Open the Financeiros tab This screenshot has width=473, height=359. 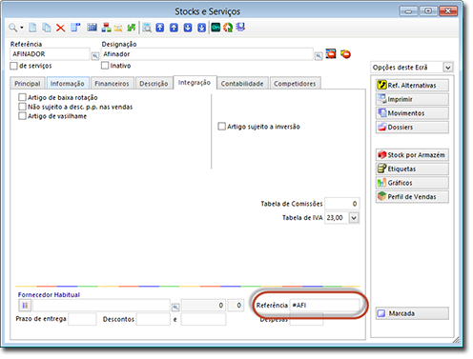(x=112, y=84)
